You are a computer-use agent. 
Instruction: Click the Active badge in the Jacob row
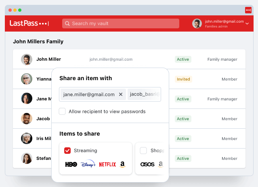[183, 119]
